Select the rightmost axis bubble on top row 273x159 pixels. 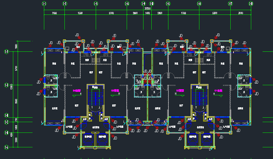251,4
